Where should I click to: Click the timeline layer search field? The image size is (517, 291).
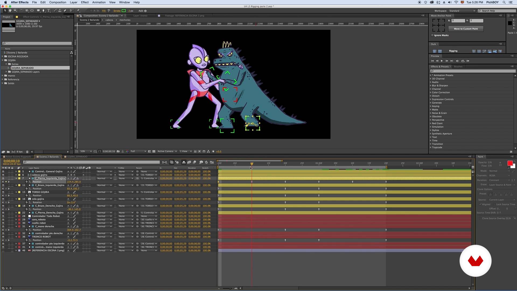92,162
